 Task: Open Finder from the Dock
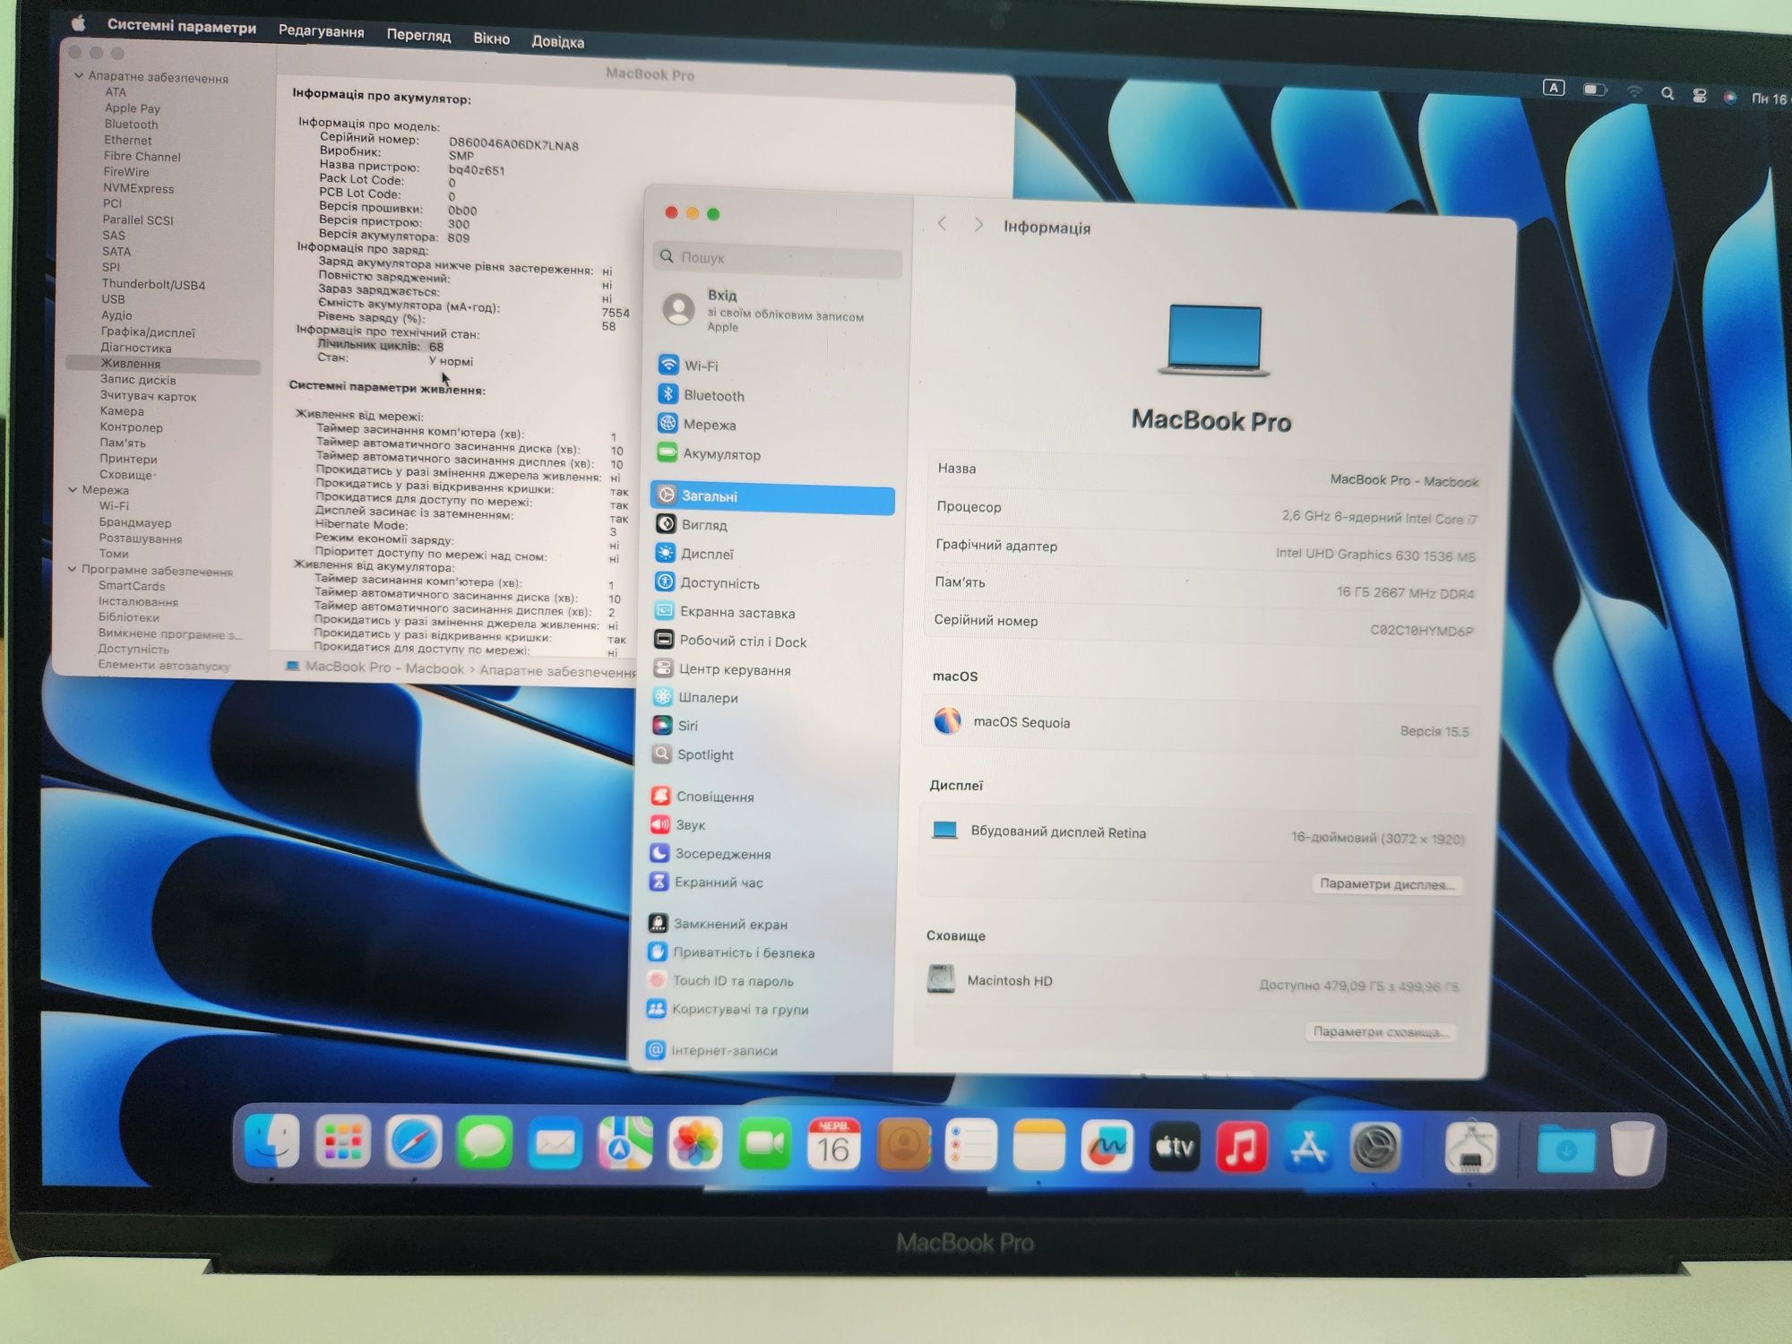[271, 1142]
